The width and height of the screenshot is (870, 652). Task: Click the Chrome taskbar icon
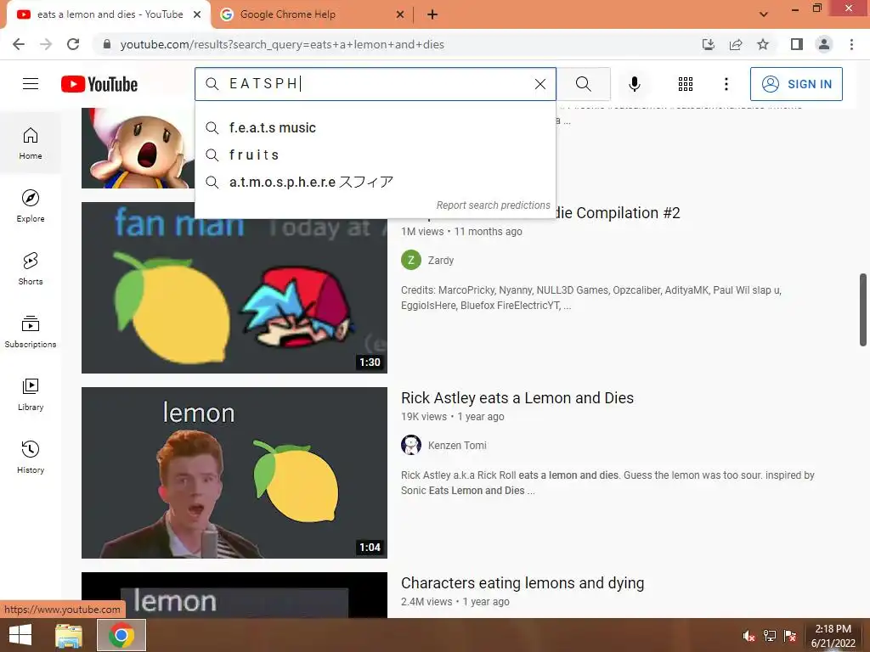pyautogui.click(x=121, y=635)
